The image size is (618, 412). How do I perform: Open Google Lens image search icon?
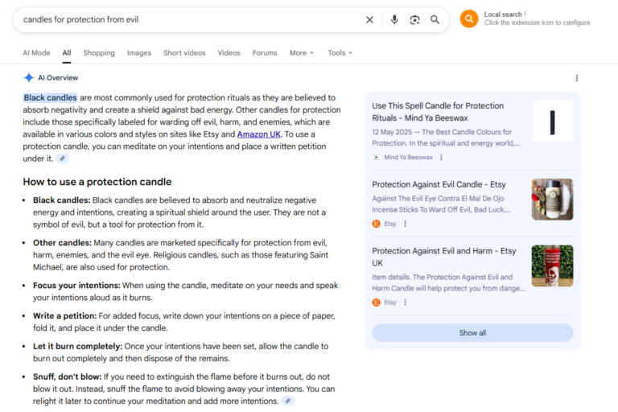click(414, 19)
